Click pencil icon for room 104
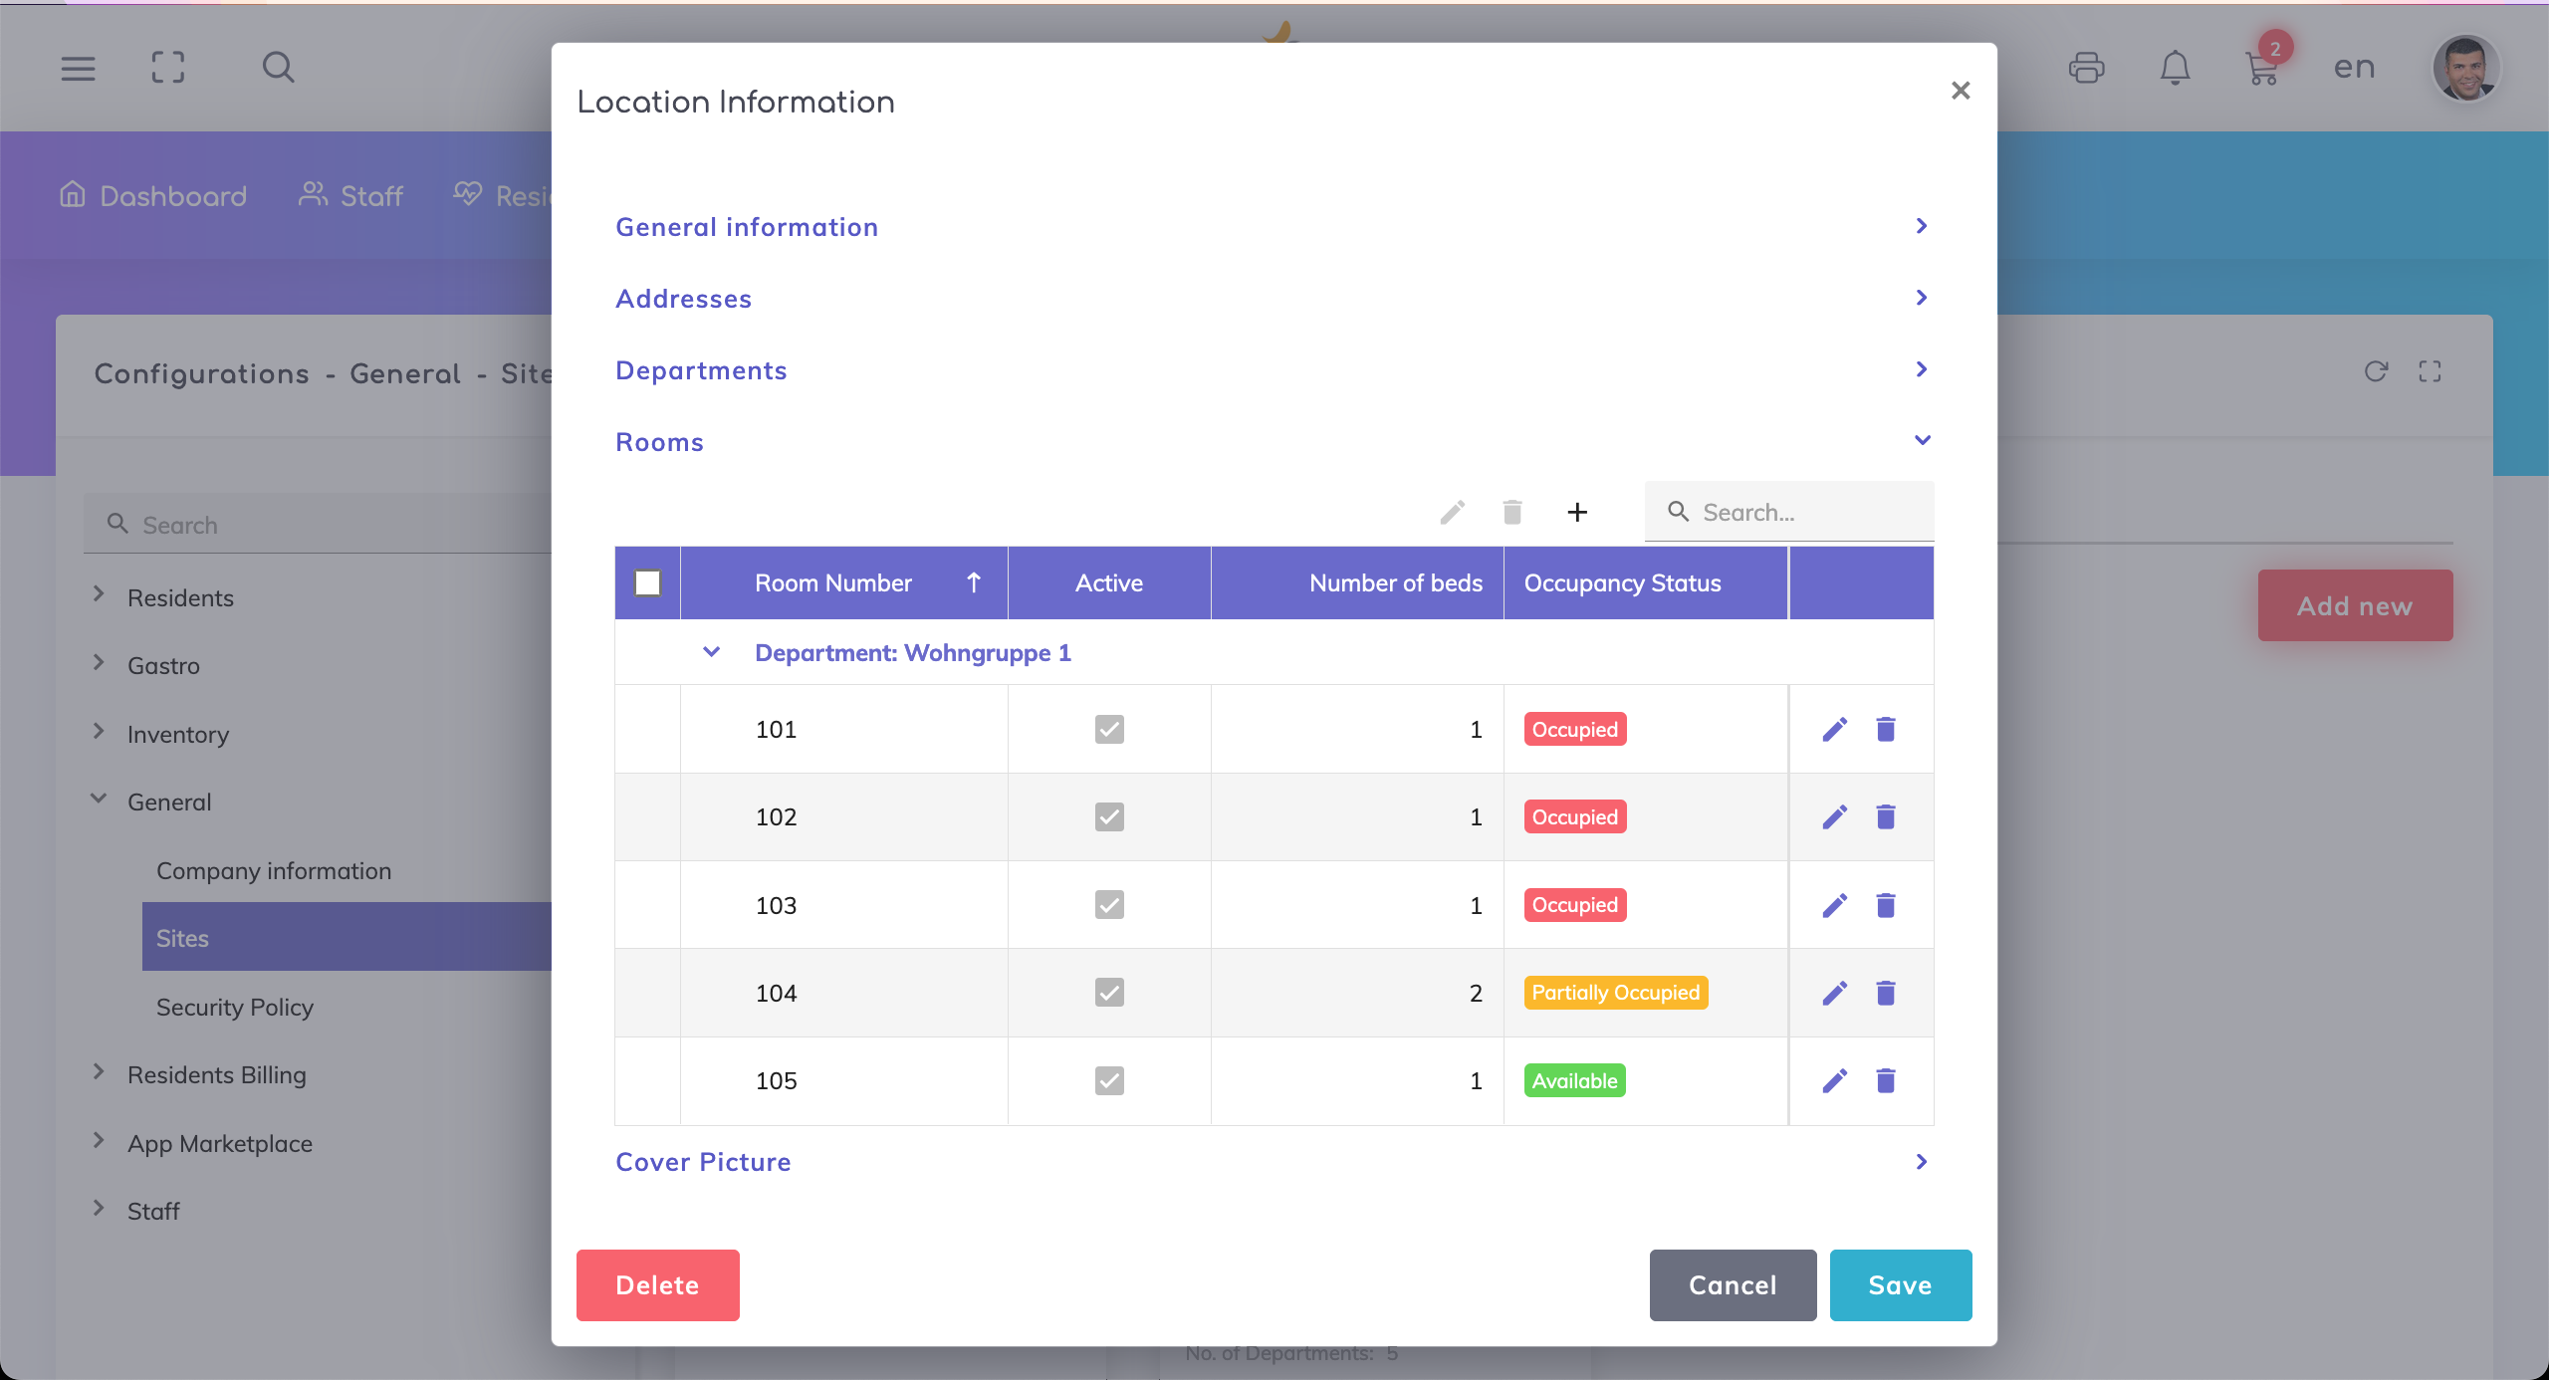Screen dimensions: 2549x1380 tap(1834, 993)
